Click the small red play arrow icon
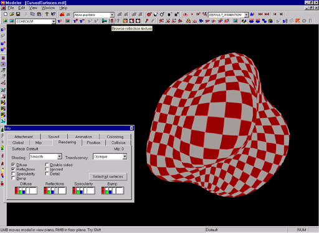The width and height of the screenshot is (319, 233). [192, 14]
